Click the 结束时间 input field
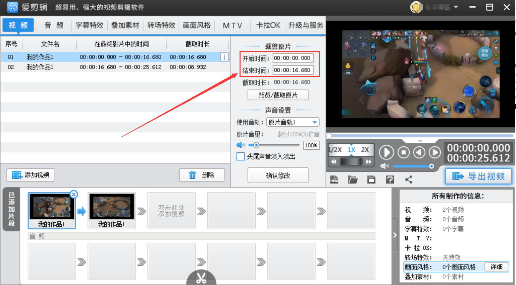This screenshot has width=516, height=285. 293,70
